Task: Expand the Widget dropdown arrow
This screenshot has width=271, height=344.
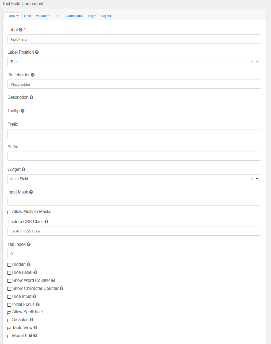Action: [x=257, y=179]
